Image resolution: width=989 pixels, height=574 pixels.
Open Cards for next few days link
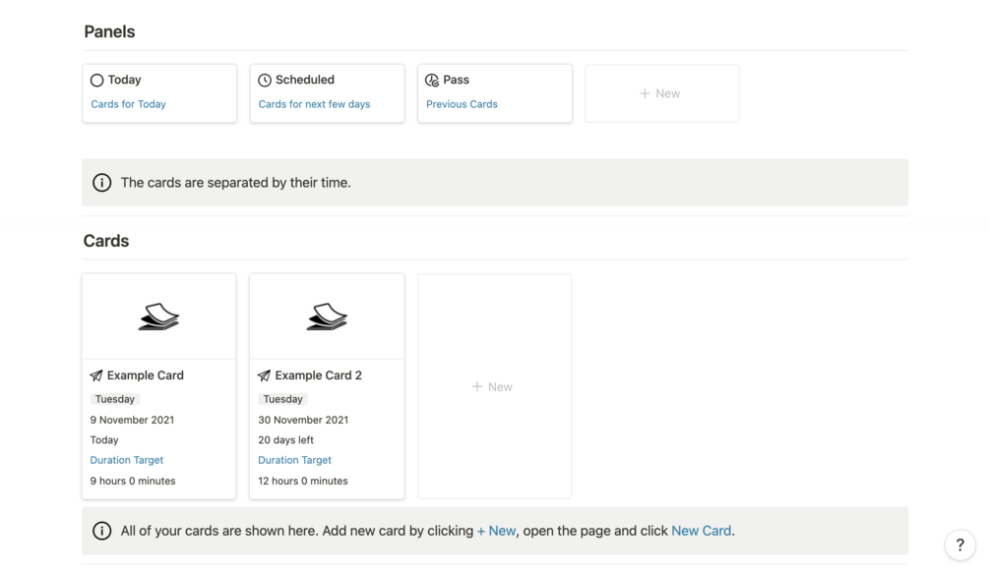coord(314,104)
